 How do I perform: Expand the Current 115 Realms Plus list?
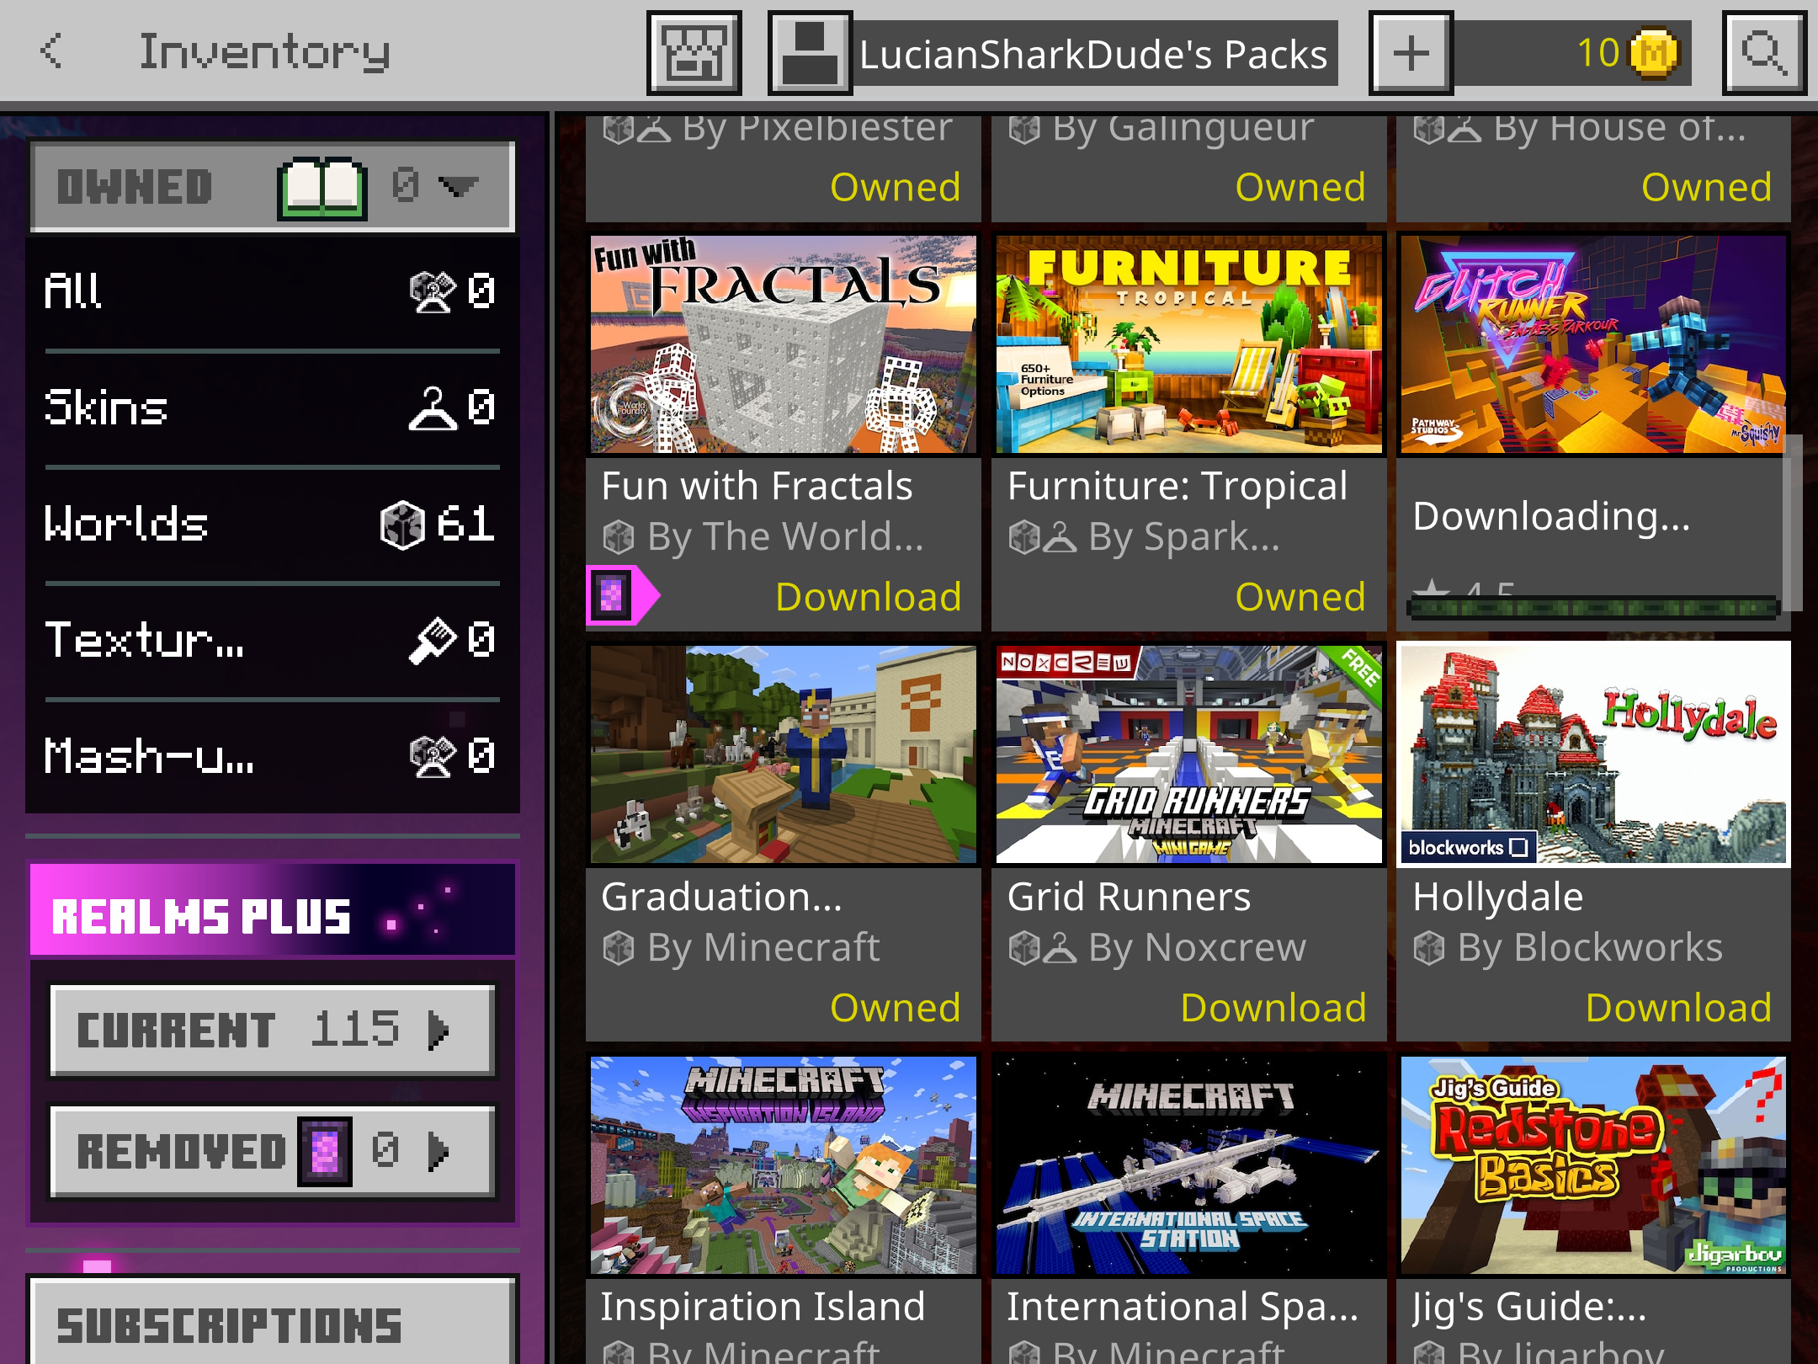pos(272,1031)
